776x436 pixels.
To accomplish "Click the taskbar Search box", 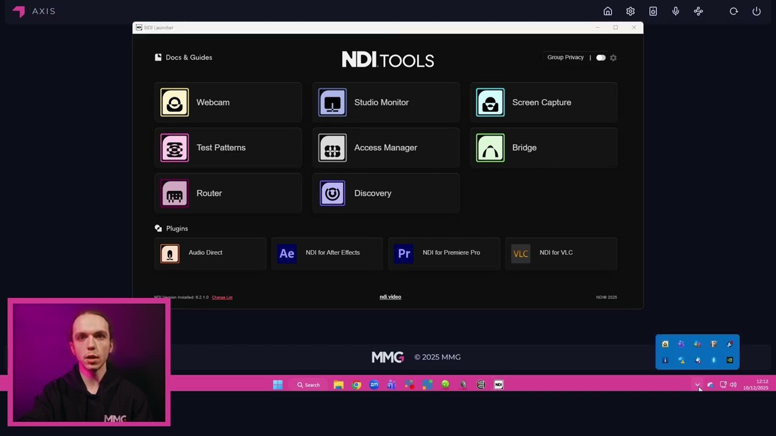I will click(x=309, y=385).
